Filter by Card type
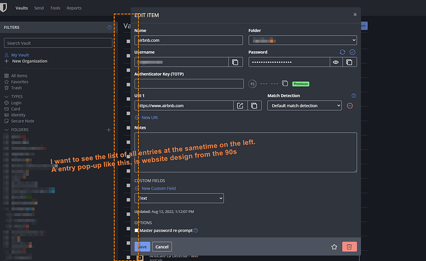Viewport: 426px width, 261px height. 15,109
